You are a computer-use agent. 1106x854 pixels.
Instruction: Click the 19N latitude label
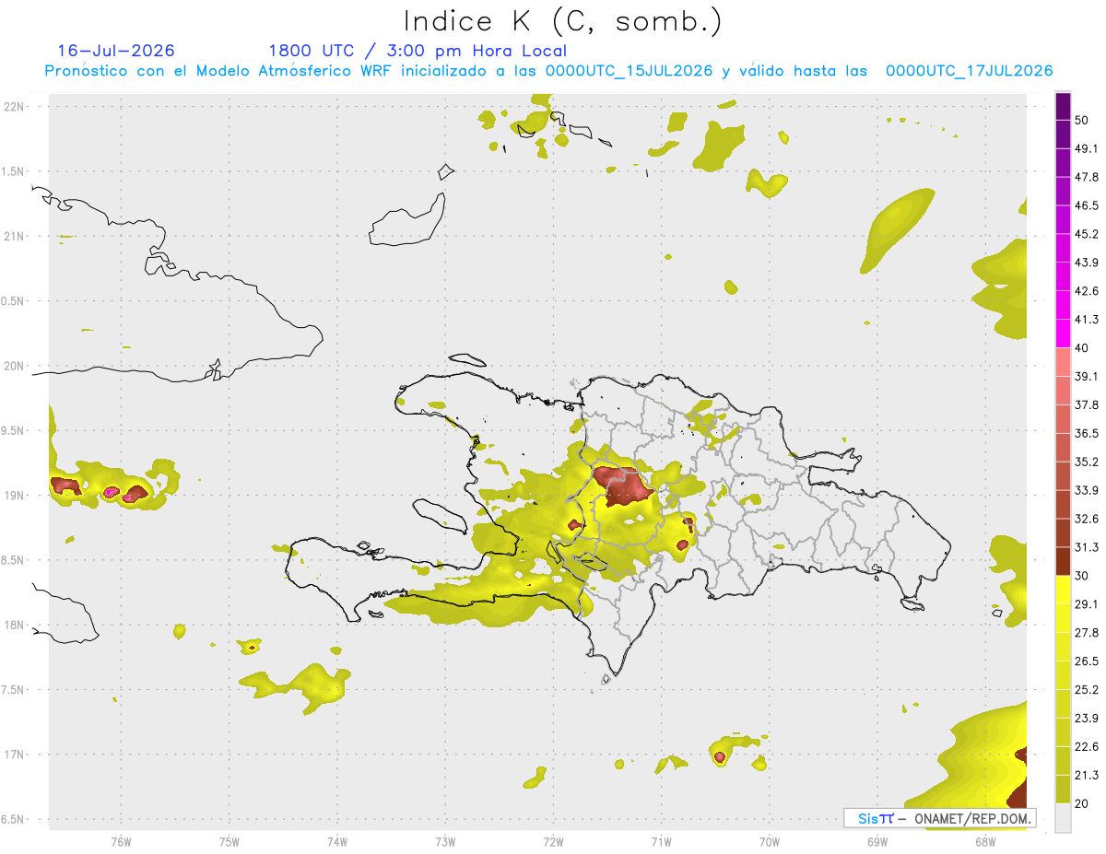pos(15,495)
